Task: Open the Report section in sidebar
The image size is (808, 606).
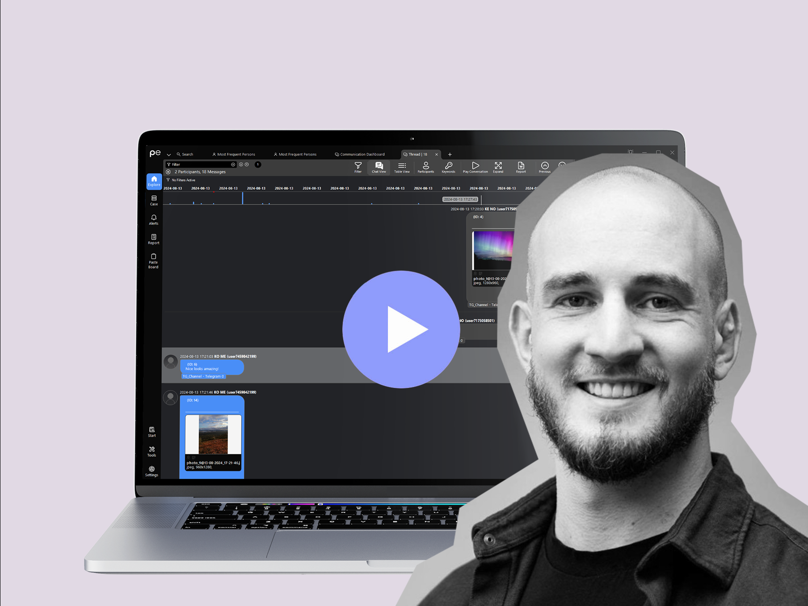Action: click(154, 239)
